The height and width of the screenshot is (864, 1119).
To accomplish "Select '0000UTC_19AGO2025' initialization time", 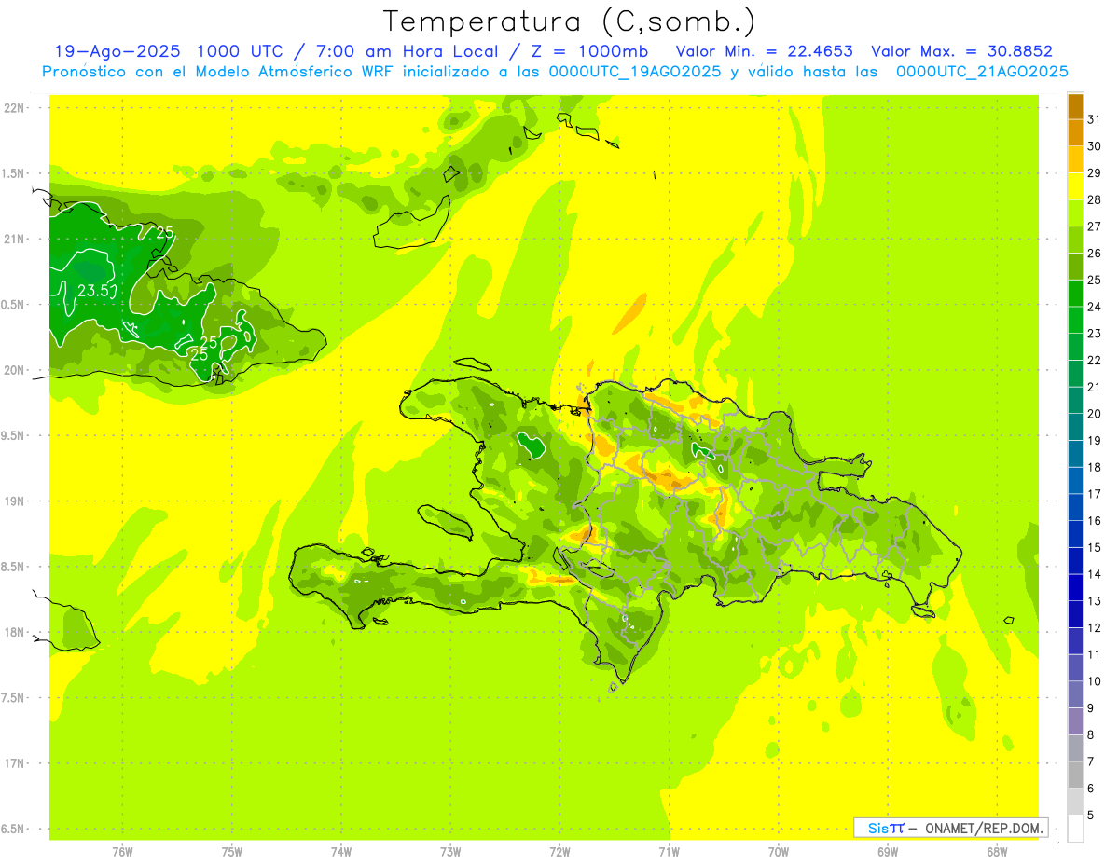I will click(635, 72).
